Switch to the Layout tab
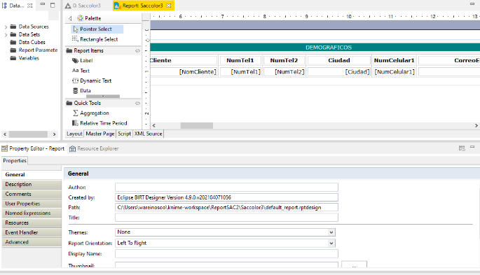 click(74, 134)
